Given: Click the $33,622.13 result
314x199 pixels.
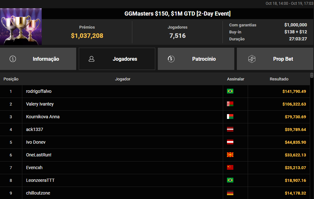Looking at the screenshot, I should [296, 155].
